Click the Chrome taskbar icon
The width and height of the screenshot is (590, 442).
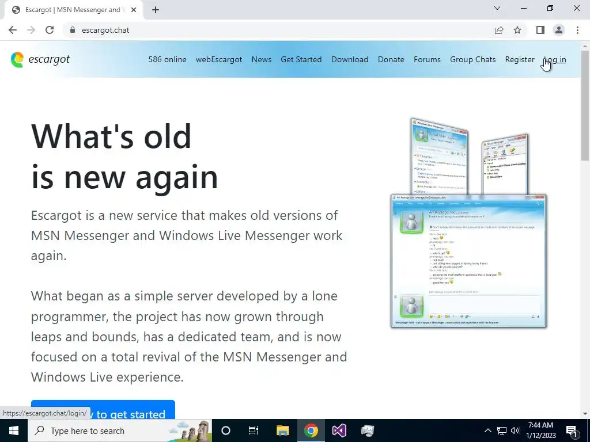tap(311, 430)
